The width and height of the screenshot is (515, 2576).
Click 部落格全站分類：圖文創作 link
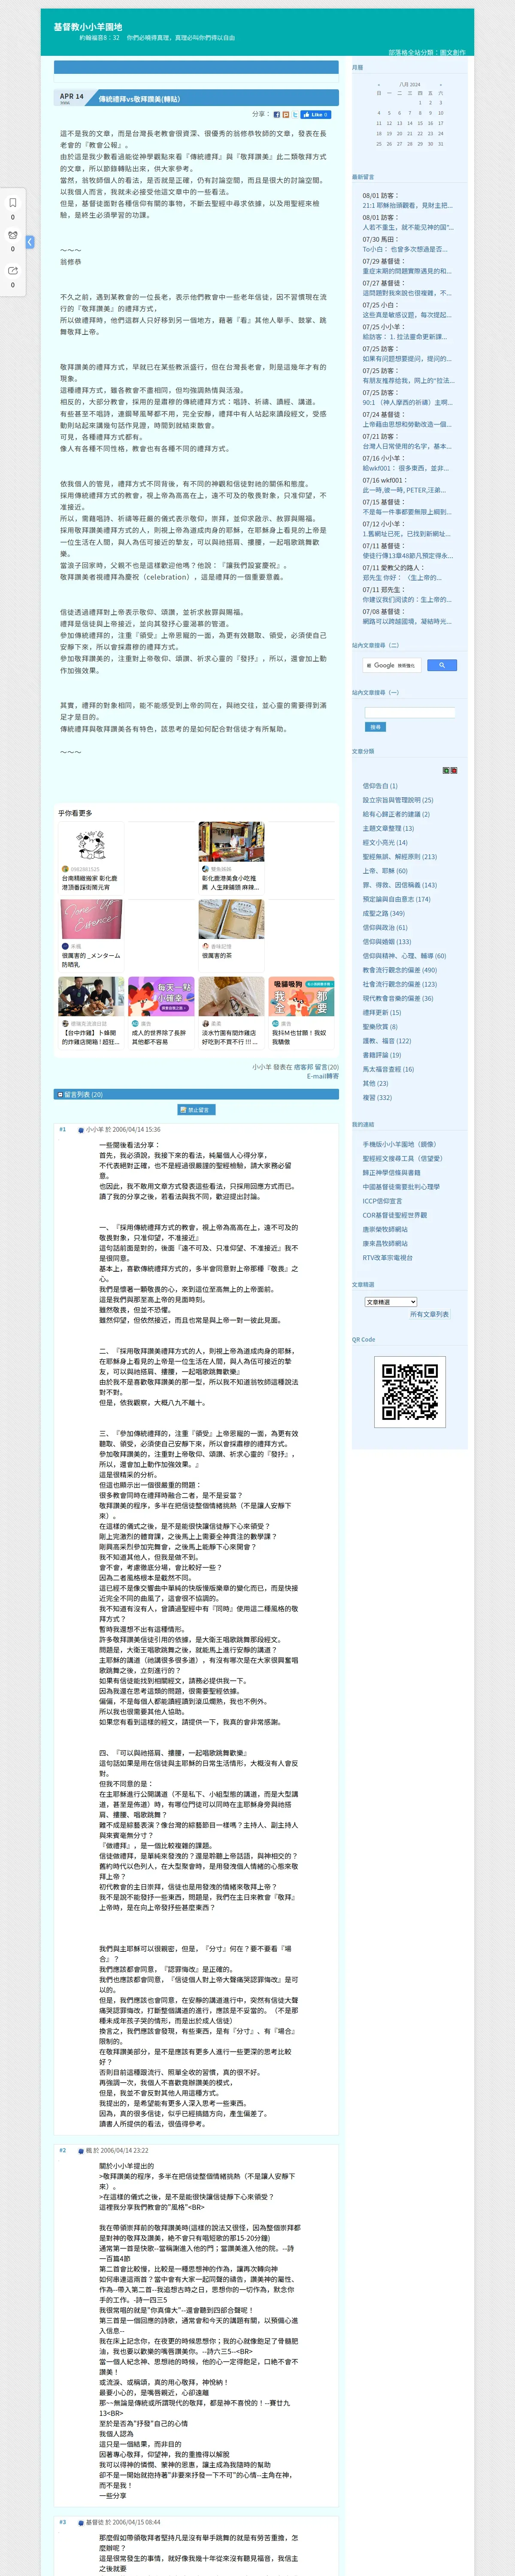[x=427, y=53]
